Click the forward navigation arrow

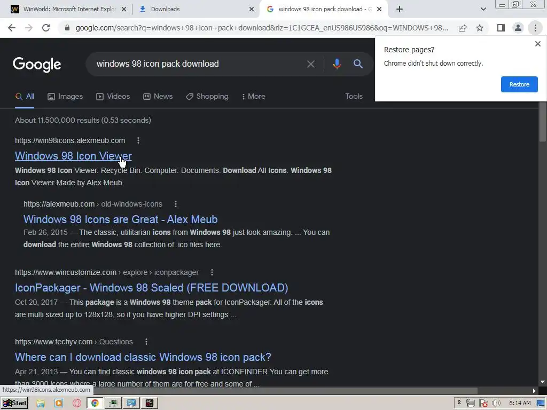(x=29, y=28)
